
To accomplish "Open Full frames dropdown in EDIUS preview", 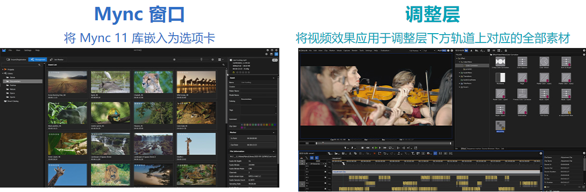I will coord(415,50).
